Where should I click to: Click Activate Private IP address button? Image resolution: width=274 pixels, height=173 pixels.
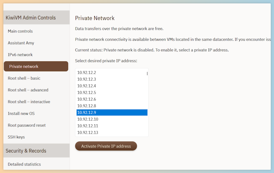point(106,146)
